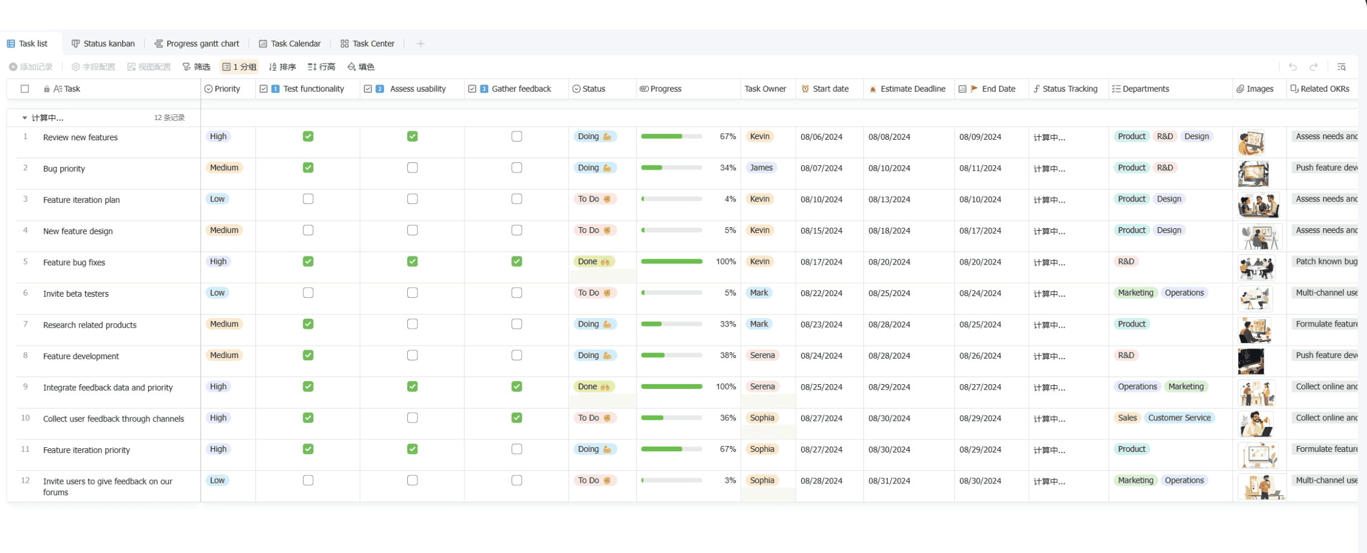Open the row height tool
1367x553 pixels.
[x=322, y=67]
